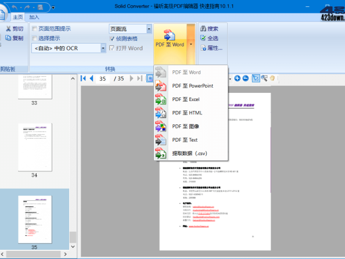
Task: Open the page 35 thumbnail
Action: [35, 220]
